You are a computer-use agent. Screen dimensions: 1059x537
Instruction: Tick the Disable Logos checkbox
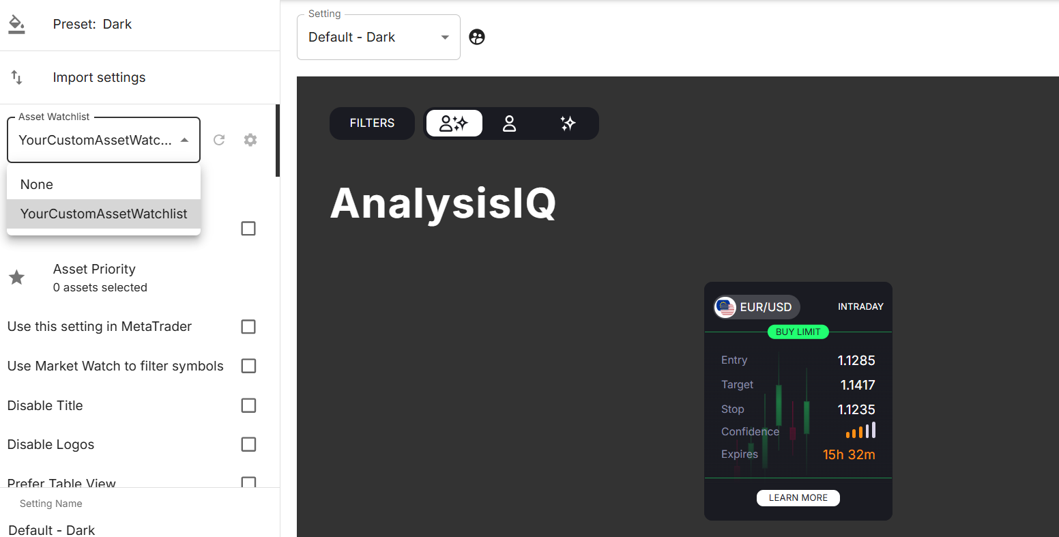click(x=248, y=445)
